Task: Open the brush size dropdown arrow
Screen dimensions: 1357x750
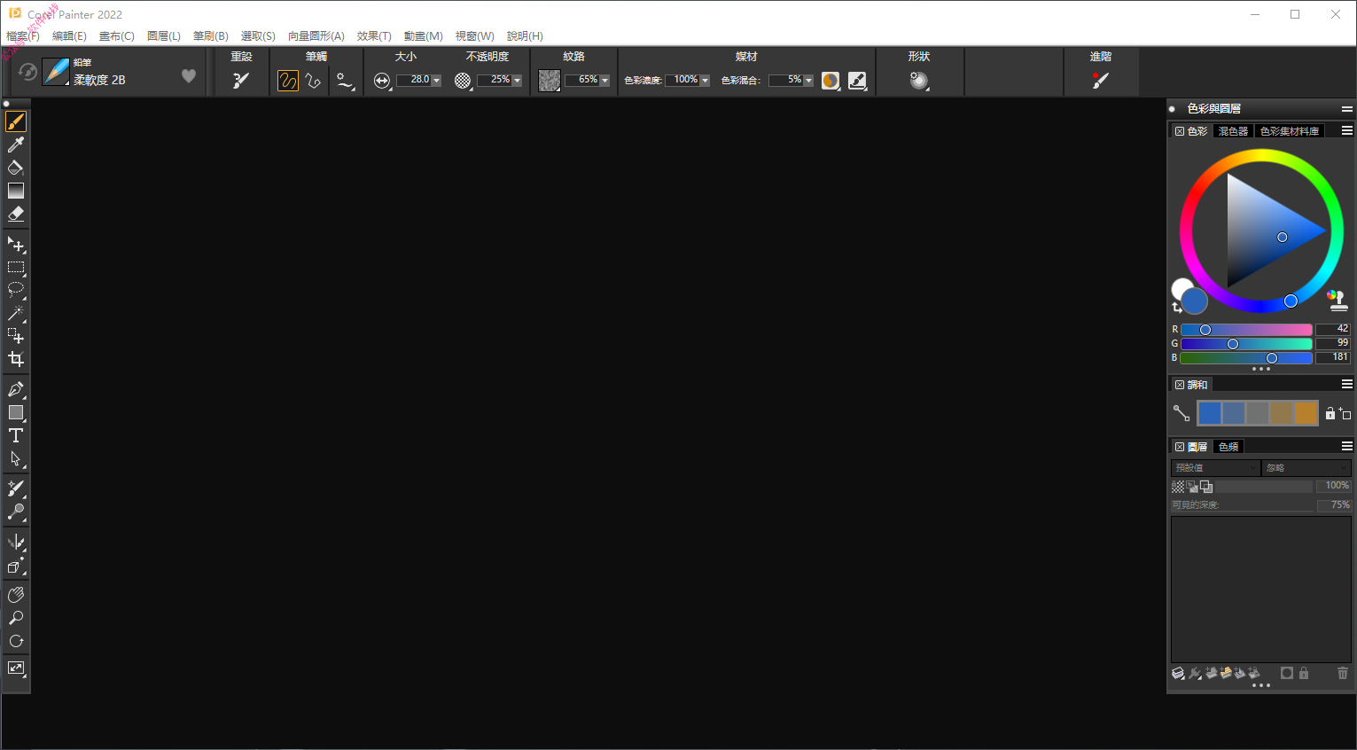Action: coord(436,81)
